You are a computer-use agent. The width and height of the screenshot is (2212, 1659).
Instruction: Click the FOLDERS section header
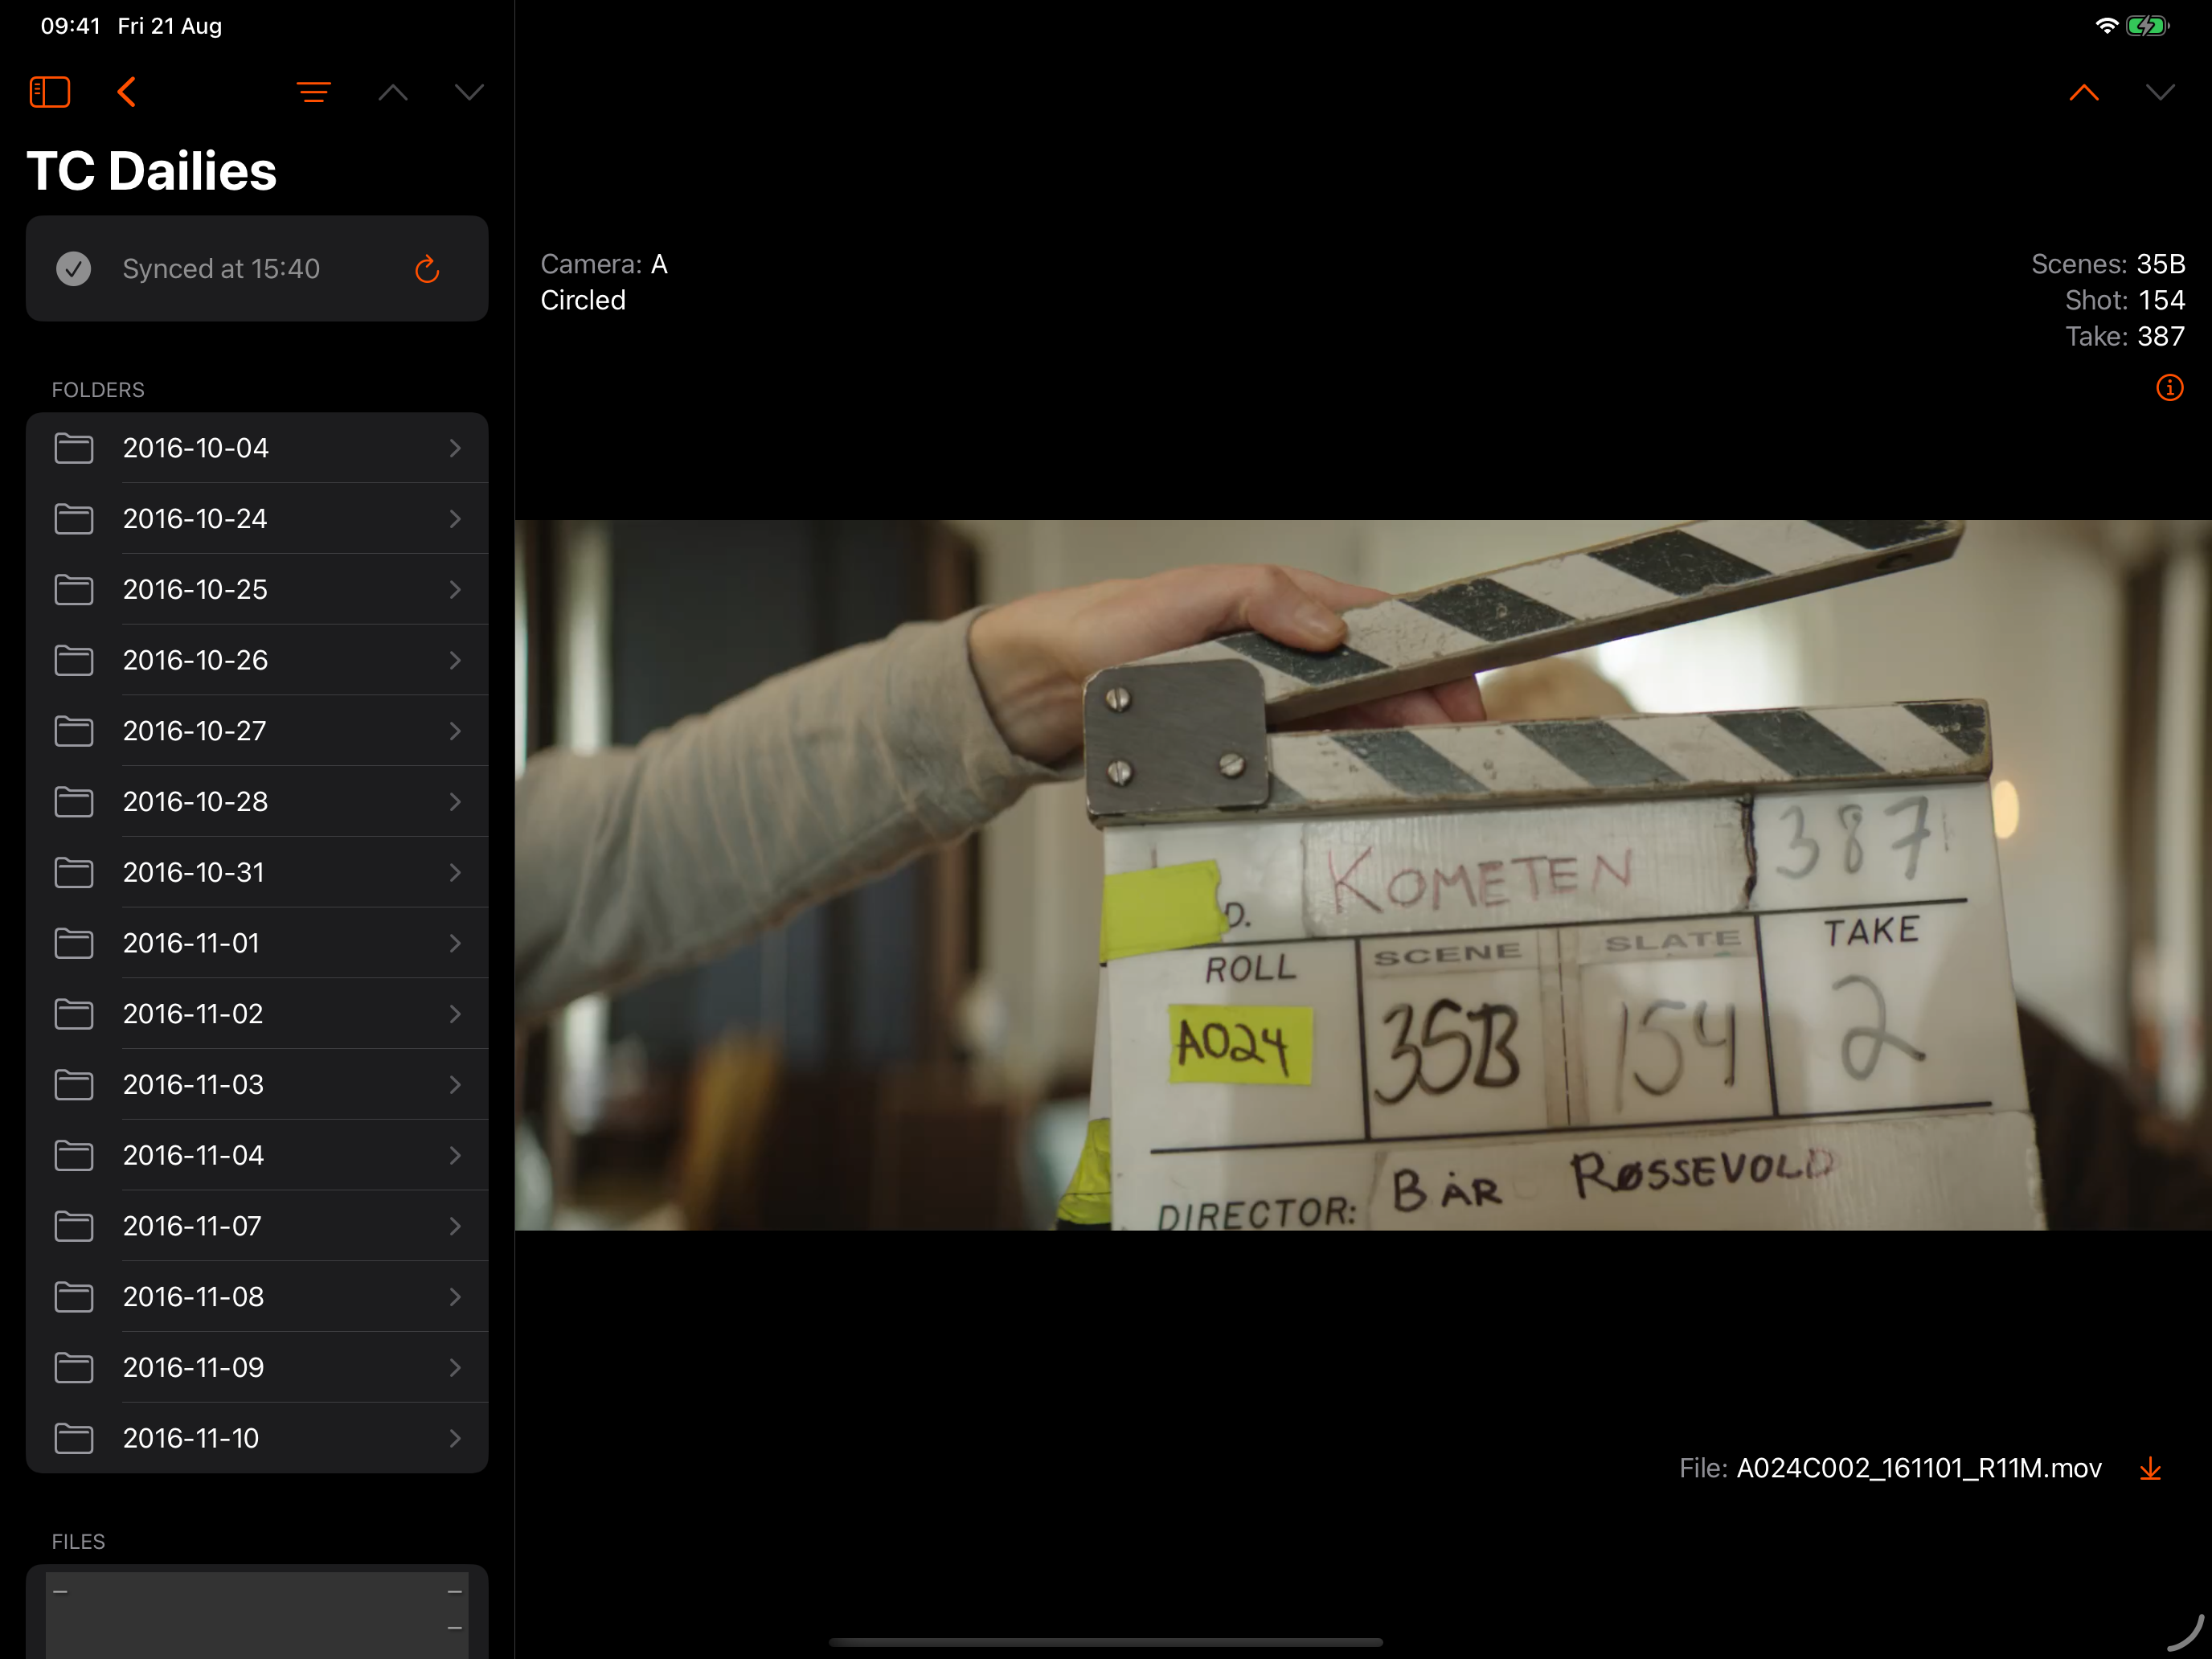point(98,390)
